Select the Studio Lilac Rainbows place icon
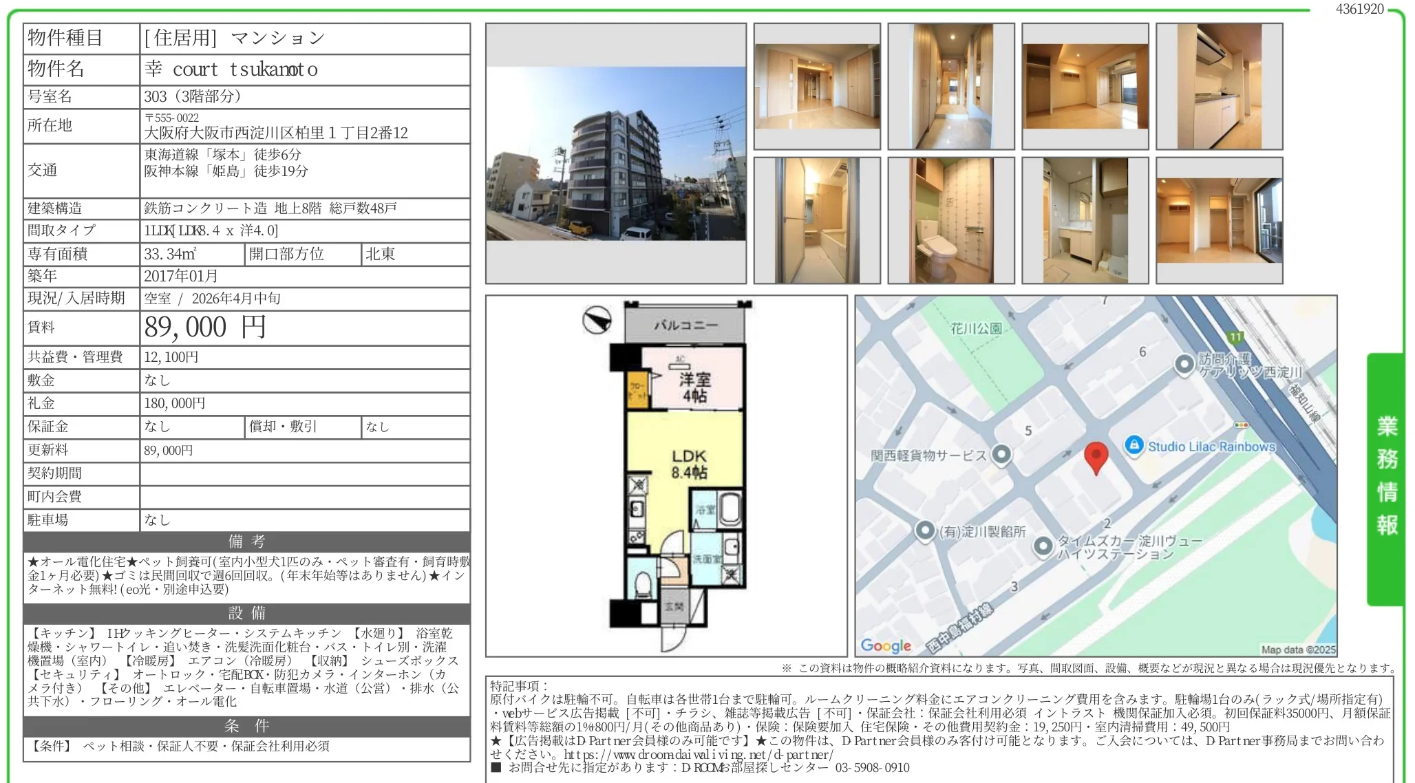1415x783 pixels. tap(1133, 446)
